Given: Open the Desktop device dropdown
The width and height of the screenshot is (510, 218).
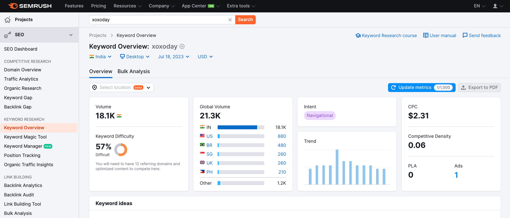Looking at the screenshot, I should [135, 57].
